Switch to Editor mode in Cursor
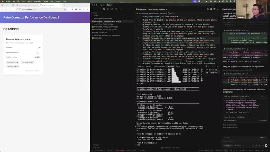 (x=109, y=5)
